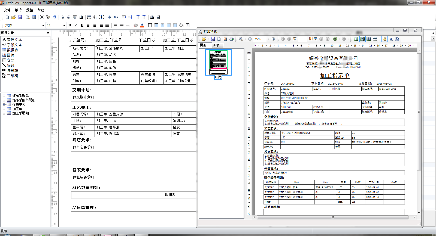Switch to single page view layout
Screen dimensions: 436x236
point(356,39)
